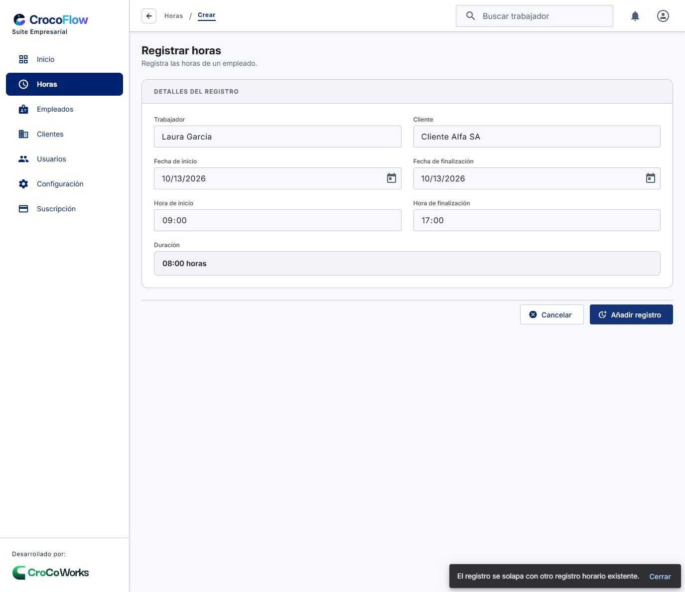685x592 pixels.
Task: Open the Clientes page
Action: tap(64, 134)
